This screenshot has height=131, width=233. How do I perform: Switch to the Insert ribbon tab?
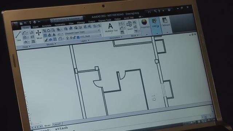[36, 27]
